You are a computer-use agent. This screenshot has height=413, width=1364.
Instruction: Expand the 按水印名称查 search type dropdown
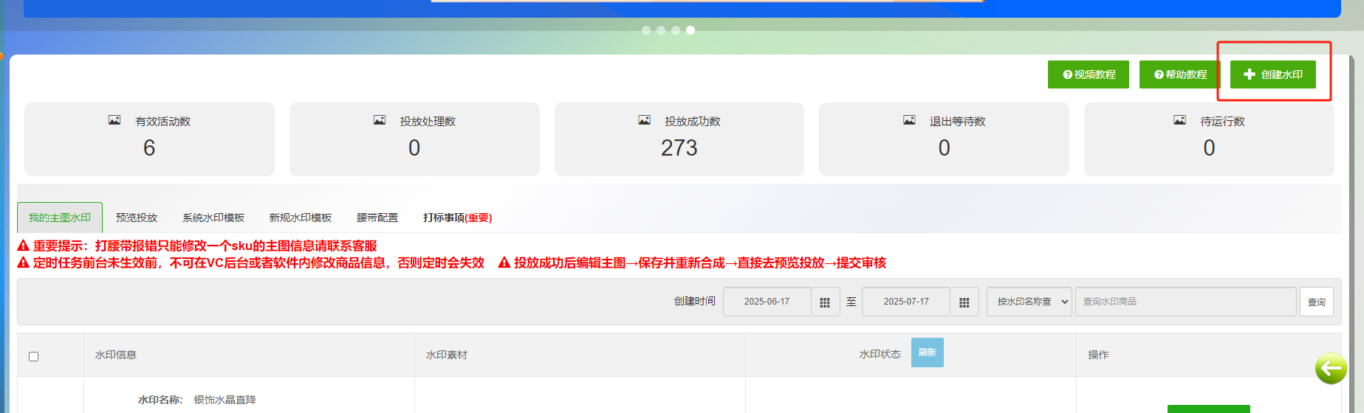coord(1029,302)
